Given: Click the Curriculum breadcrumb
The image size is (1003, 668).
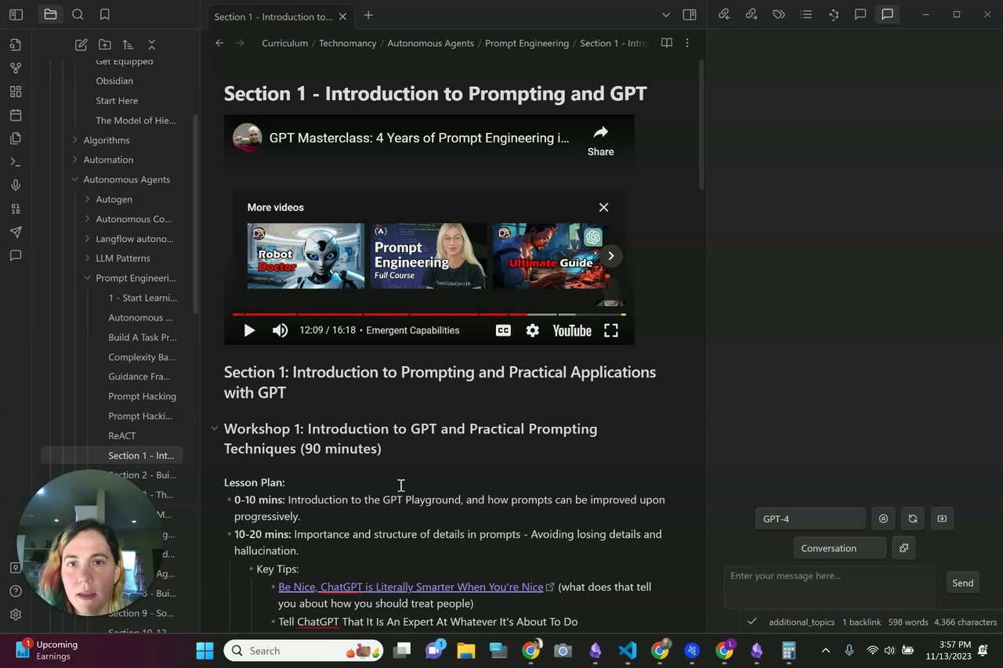Looking at the screenshot, I should (284, 43).
